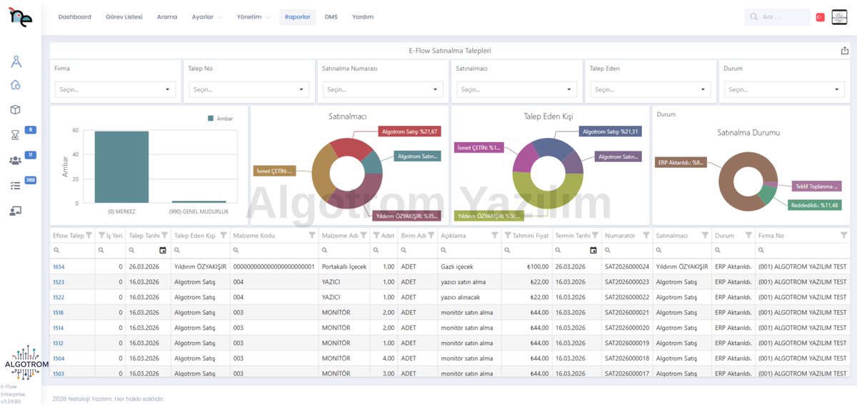Open request link 1514

59,328
